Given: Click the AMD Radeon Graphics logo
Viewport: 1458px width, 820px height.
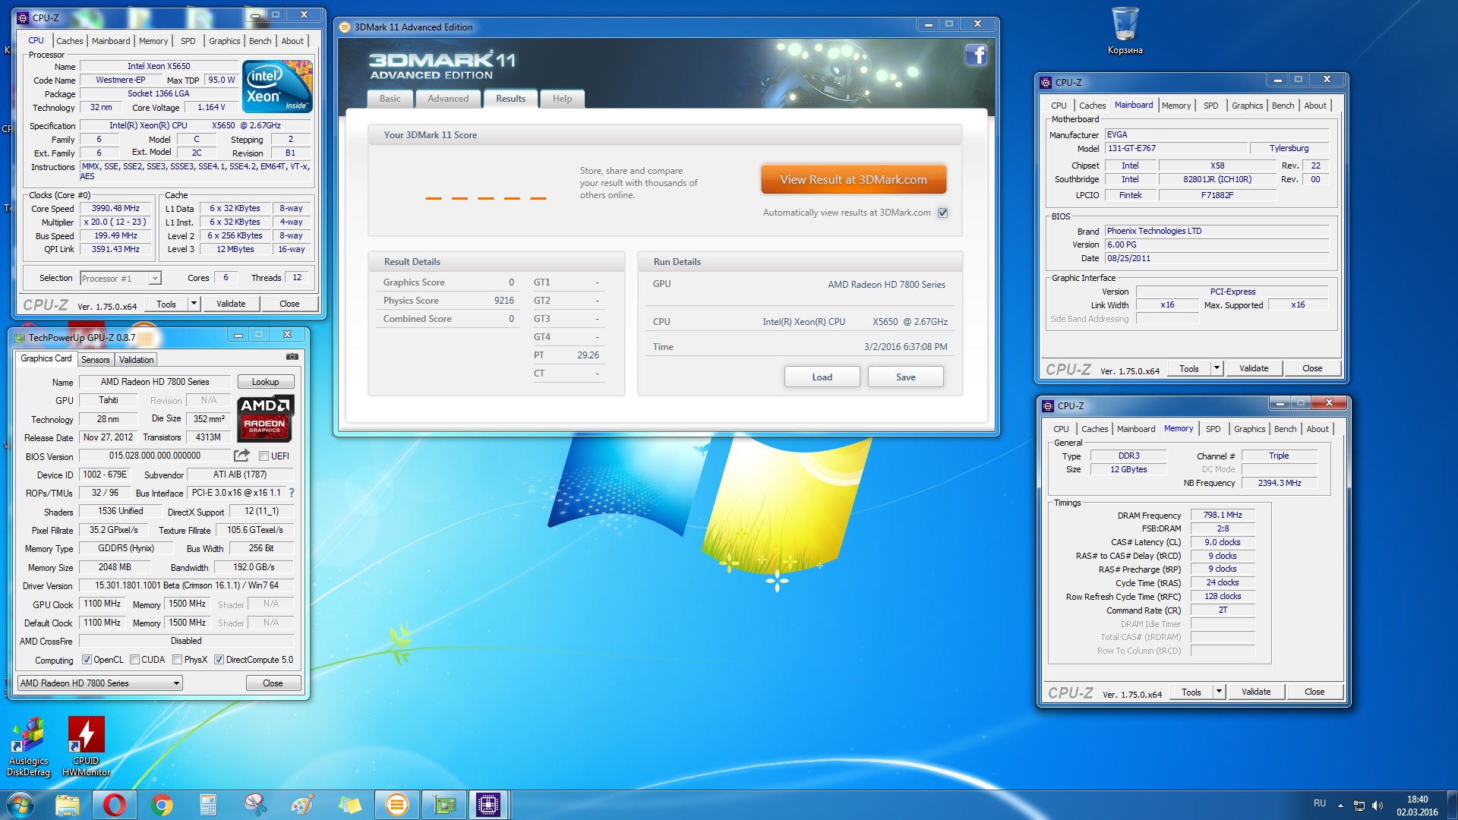Looking at the screenshot, I should pos(265,418).
